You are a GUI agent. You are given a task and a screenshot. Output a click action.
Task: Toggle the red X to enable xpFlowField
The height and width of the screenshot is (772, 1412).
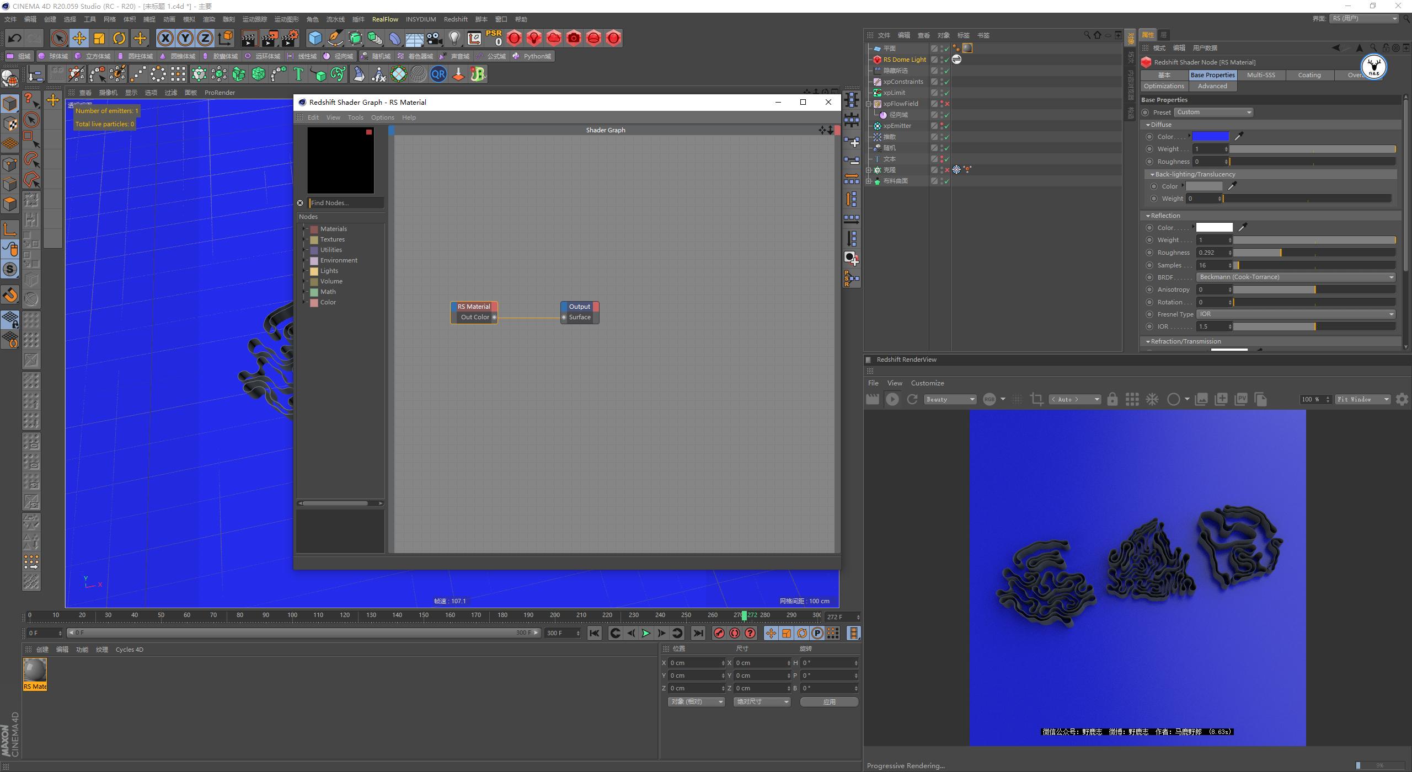point(947,104)
